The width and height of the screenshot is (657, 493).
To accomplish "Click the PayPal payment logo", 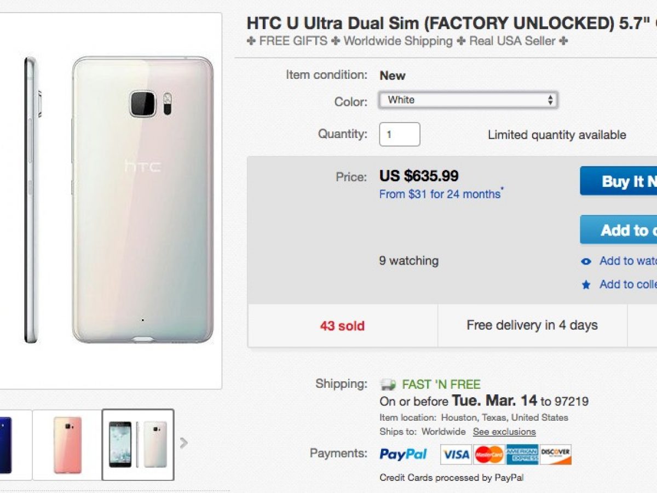I will pyautogui.click(x=403, y=454).
